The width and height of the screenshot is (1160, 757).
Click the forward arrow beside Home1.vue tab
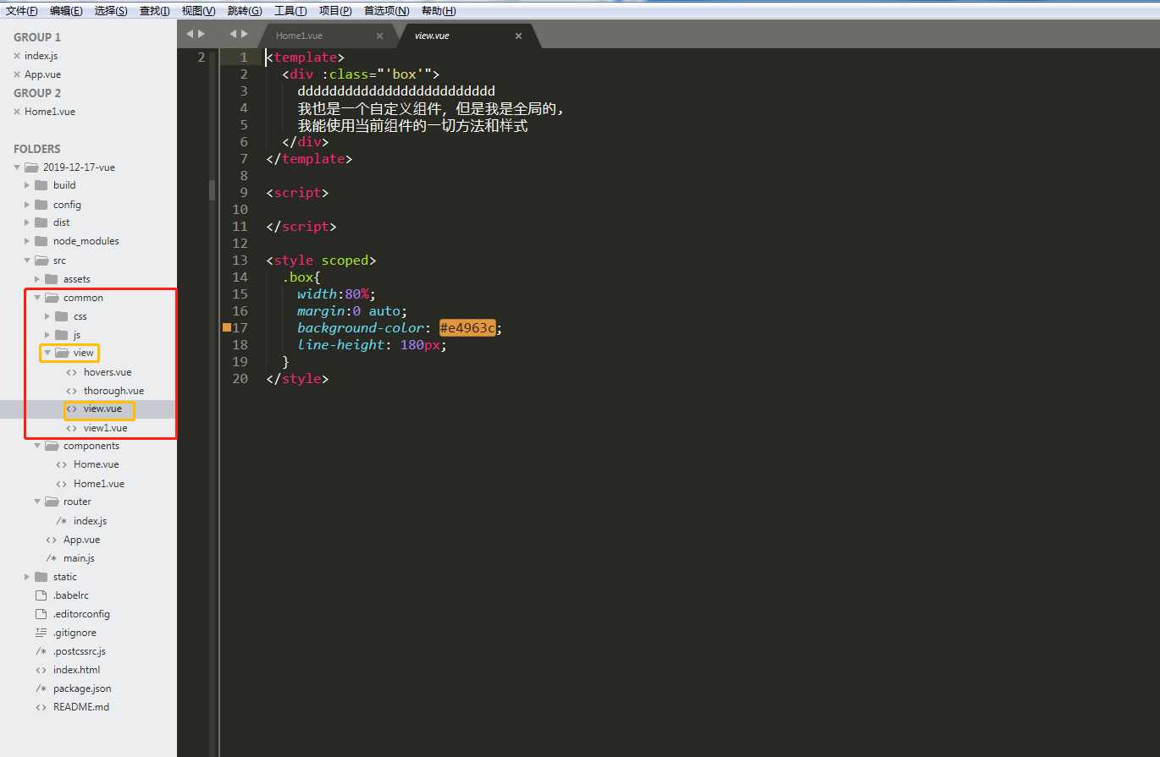tap(245, 34)
